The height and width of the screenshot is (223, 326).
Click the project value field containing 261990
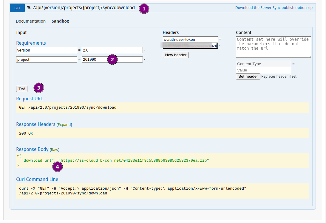(x=112, y=59)
